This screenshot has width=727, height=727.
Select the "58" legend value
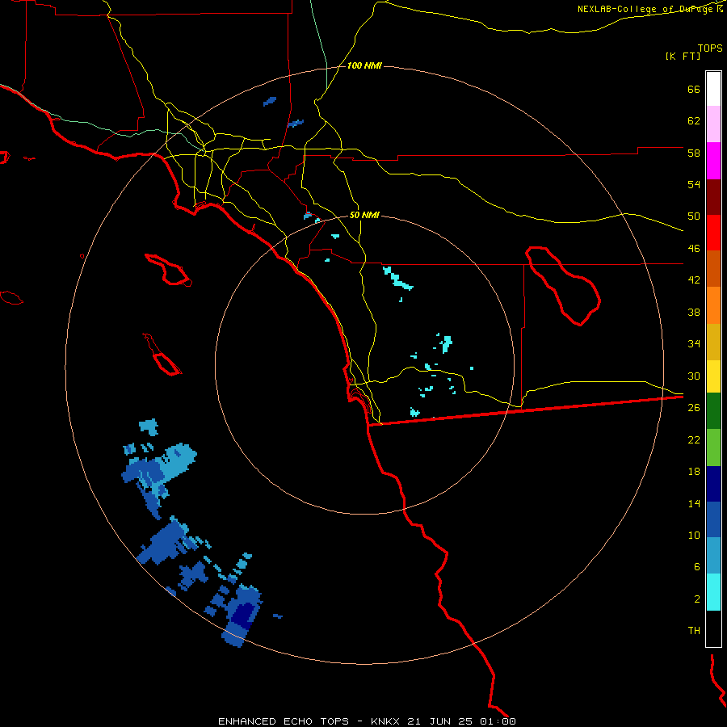694,153
